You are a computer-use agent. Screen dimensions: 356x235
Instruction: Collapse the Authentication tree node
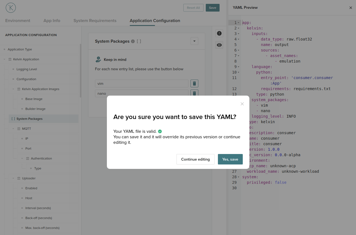coord(22,158)
